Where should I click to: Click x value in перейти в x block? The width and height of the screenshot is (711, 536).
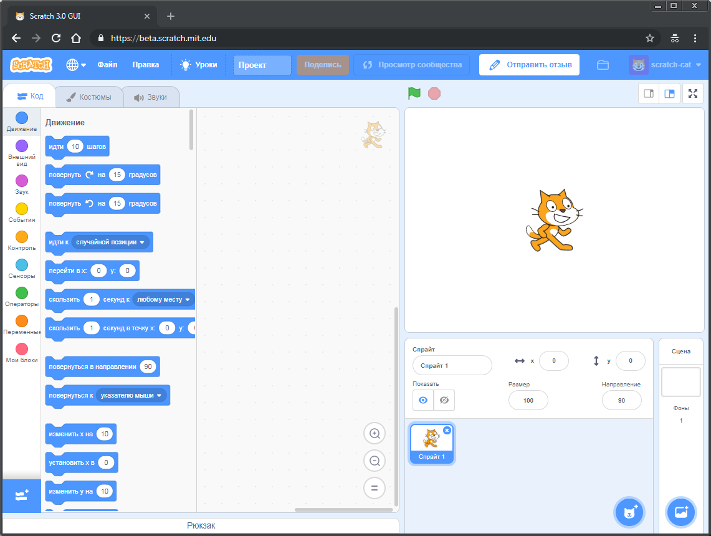98,270
